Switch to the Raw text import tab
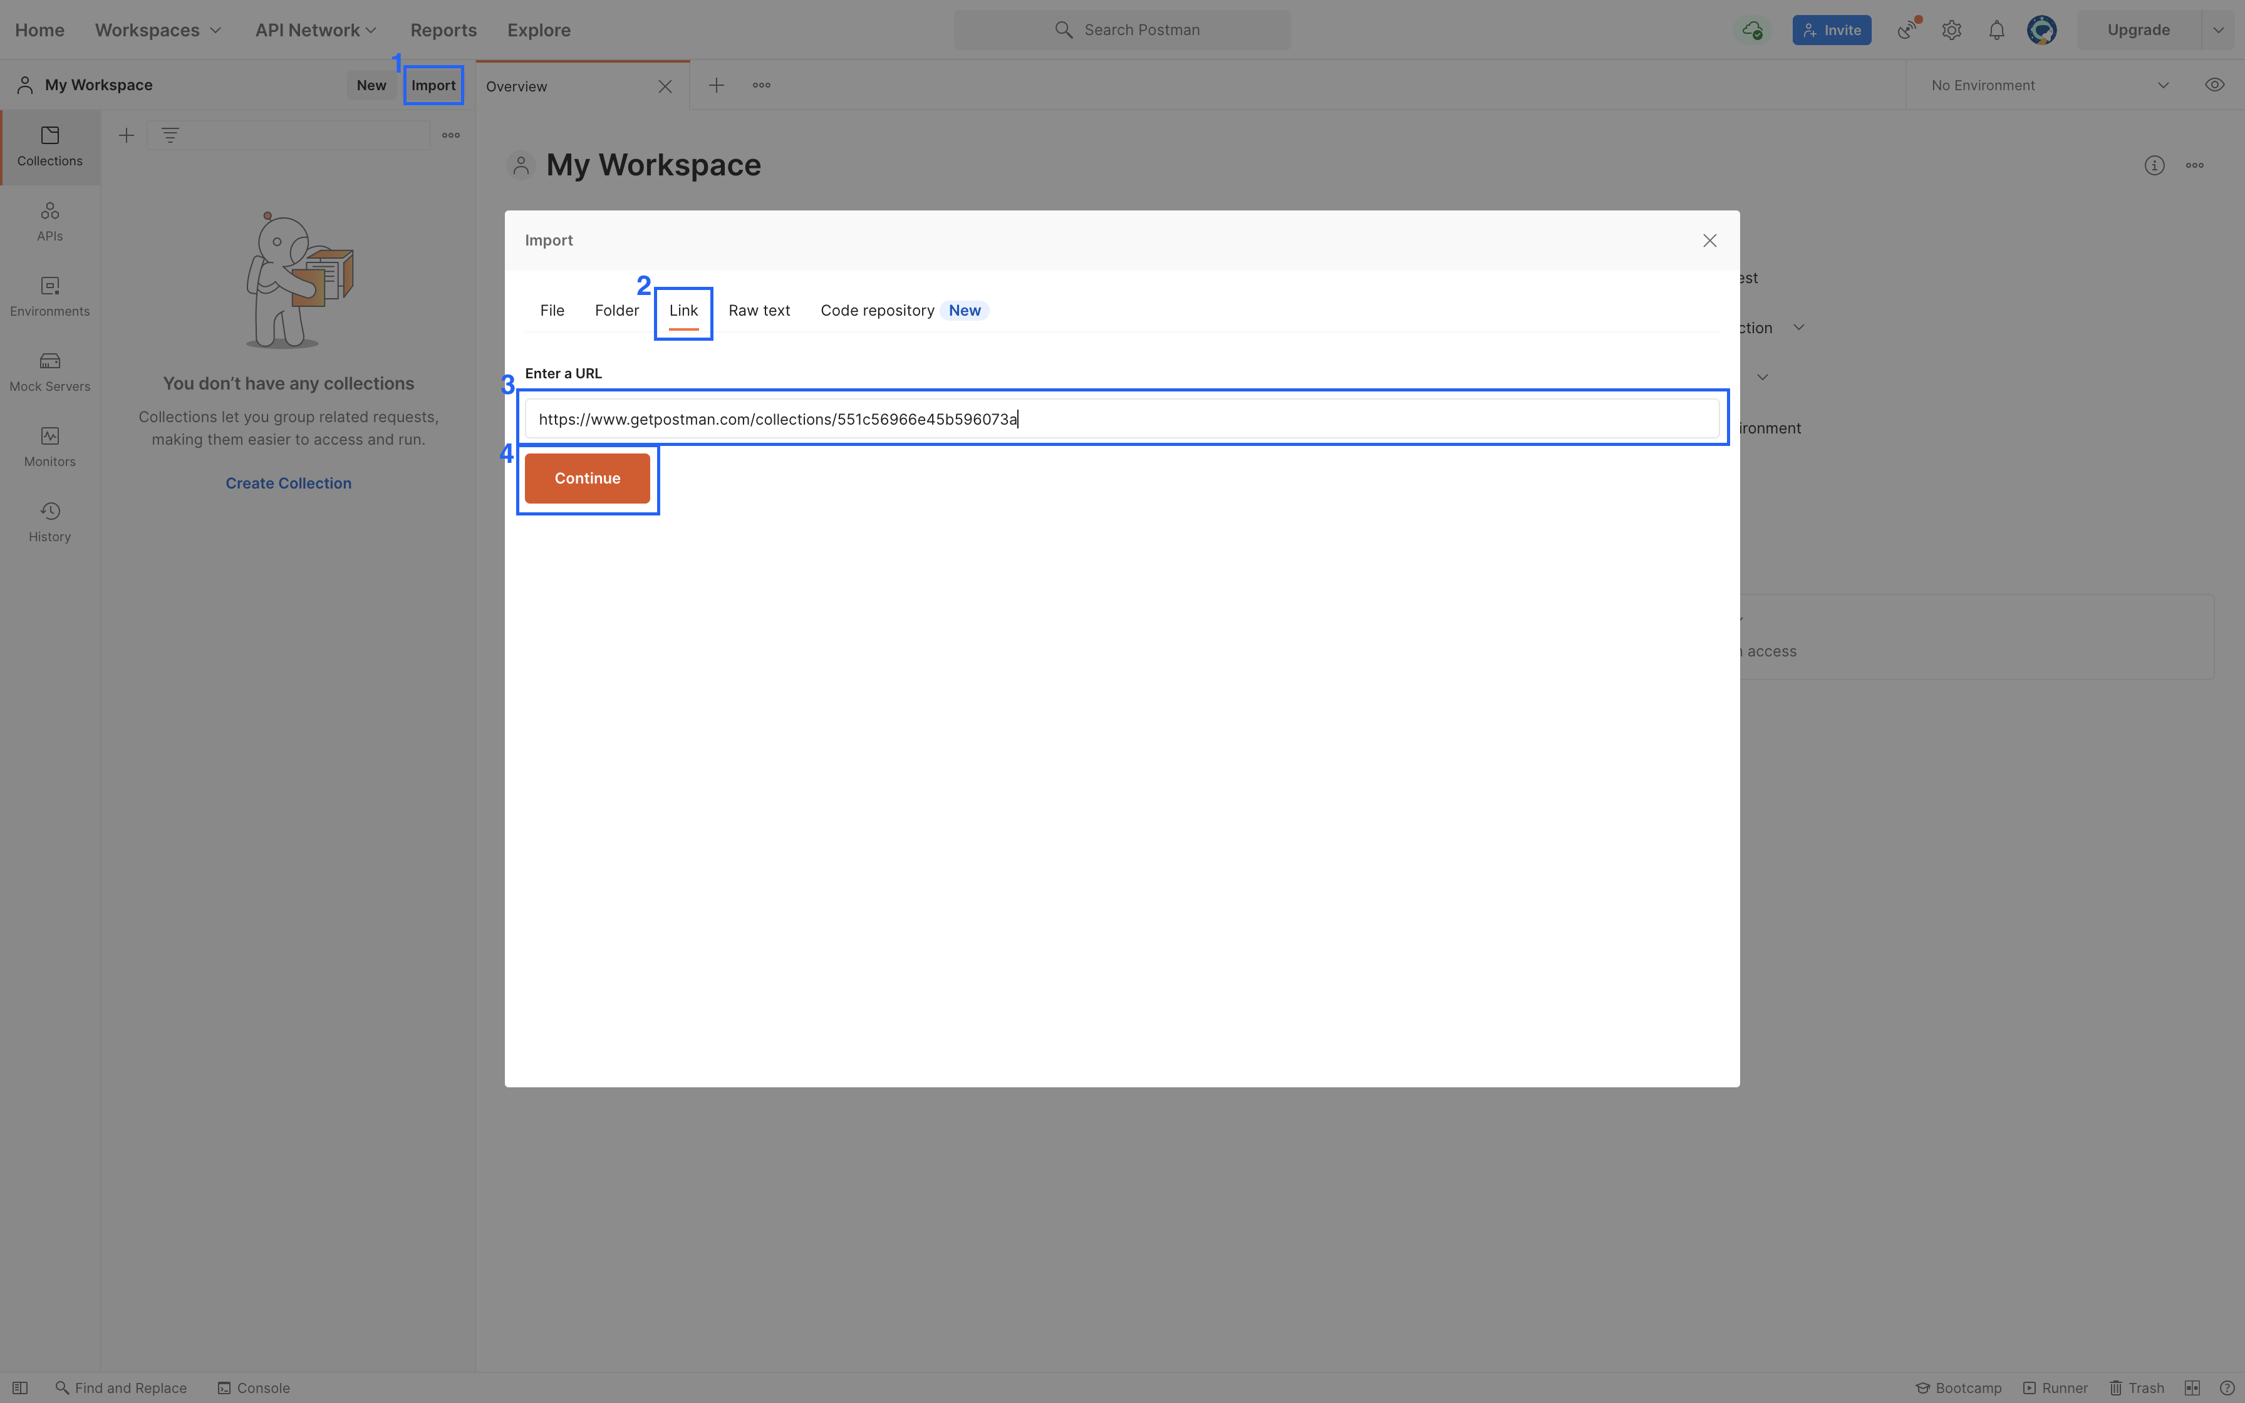The image size is (2245, 1403). (759, 311)
